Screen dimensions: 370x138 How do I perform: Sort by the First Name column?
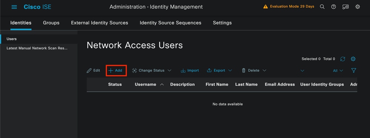217,84
